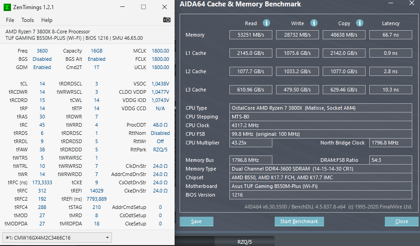Click the CPU Stepping field MTS-B0

(x=321, y=117)
